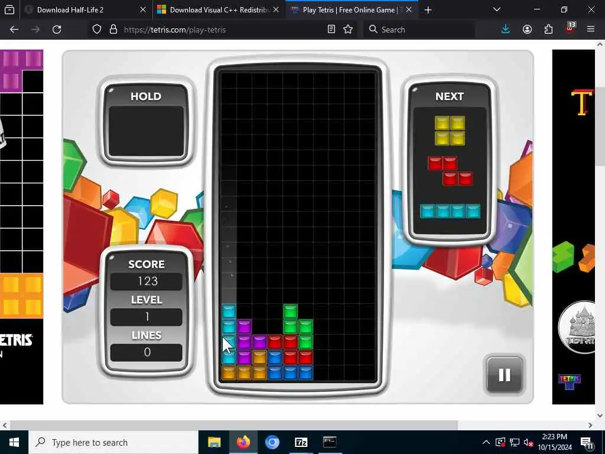Click the empty HOLD piece box
This screenshot has width=605, height=454.
pyautogui.click(x=147, y=132)
